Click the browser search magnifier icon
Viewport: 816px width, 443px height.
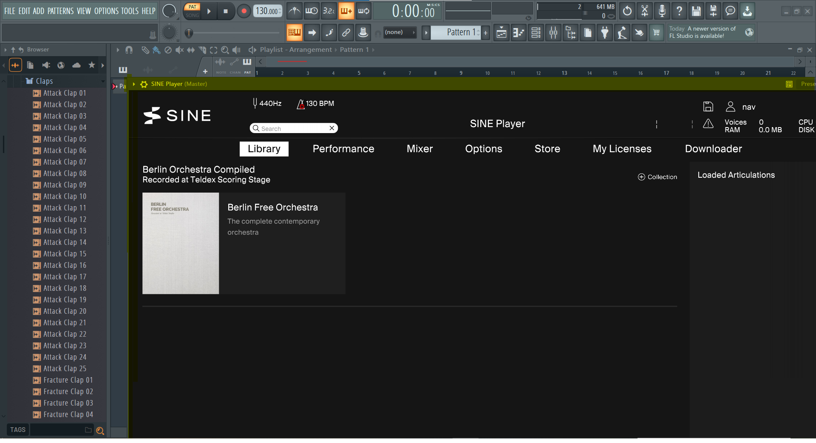[100, 431]
